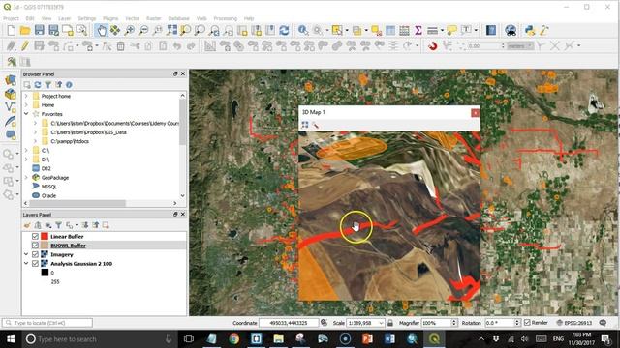620x348 pixels.
Task: Enable snapping with the red magnet icon
Action: point(433,45)
